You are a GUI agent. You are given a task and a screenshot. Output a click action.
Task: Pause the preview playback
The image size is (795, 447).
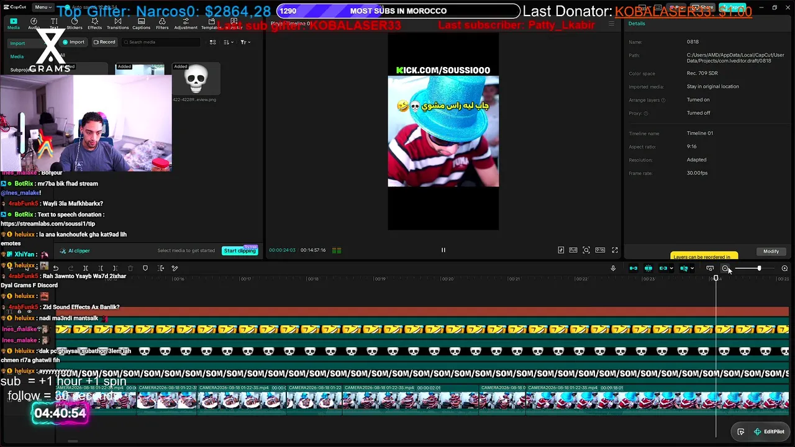coord(443,250)
